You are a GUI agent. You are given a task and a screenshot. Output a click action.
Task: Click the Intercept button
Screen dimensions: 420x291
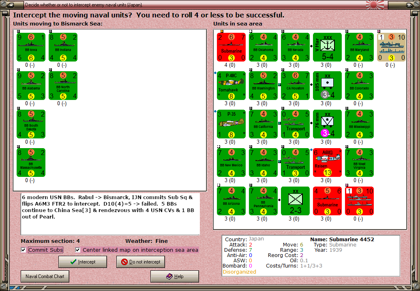[x=83, y=262]
